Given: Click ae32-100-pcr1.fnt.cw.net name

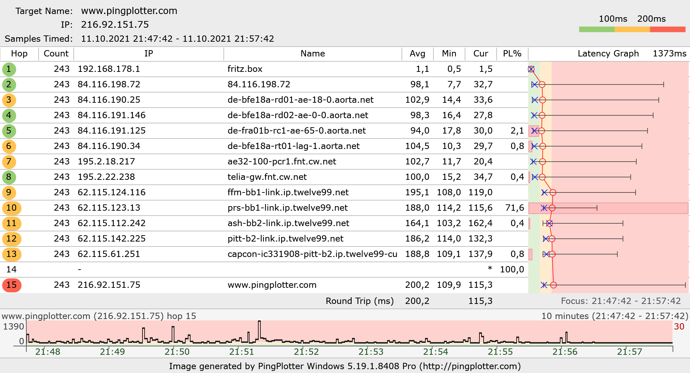Looking at the screenshot, I should tap(282, 162).
